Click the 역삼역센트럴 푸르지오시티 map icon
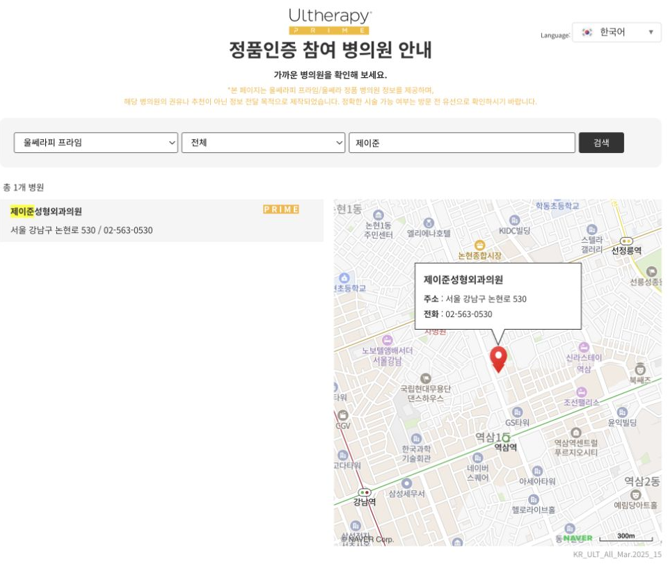The image size is (668, 573). click(576, 433)
